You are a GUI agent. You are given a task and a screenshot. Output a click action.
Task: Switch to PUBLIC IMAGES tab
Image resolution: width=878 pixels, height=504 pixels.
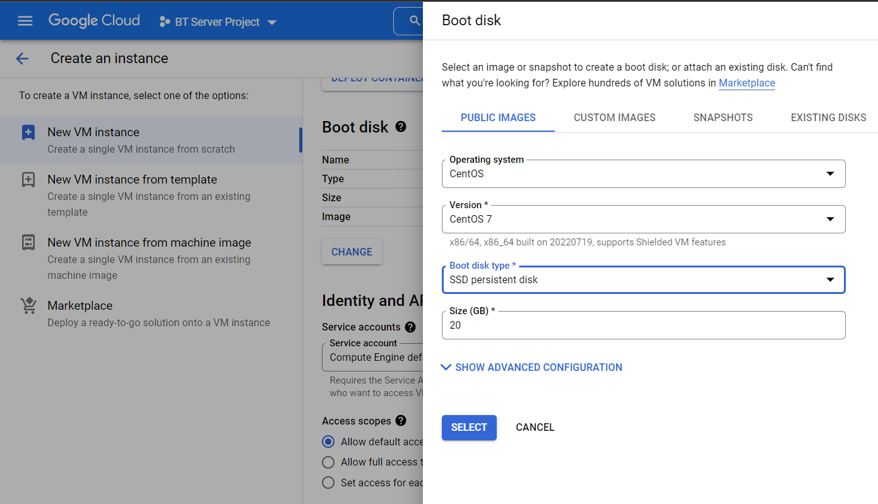[498, 117]
